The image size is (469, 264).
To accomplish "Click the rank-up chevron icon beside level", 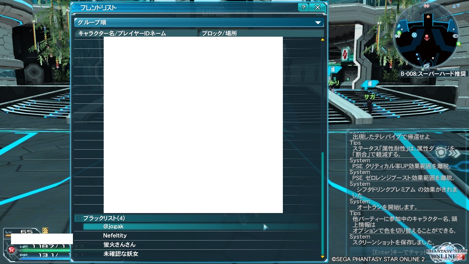I will point(45,231).
